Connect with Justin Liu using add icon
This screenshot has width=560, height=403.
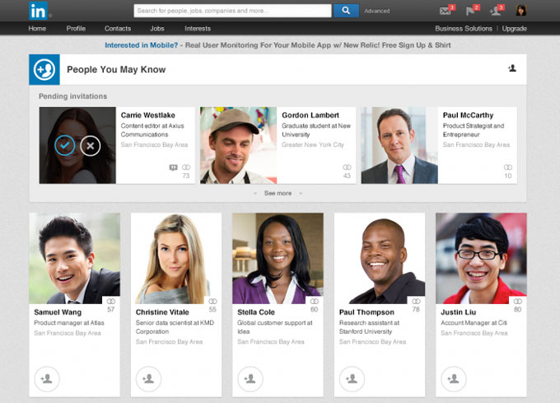[453, 379]
